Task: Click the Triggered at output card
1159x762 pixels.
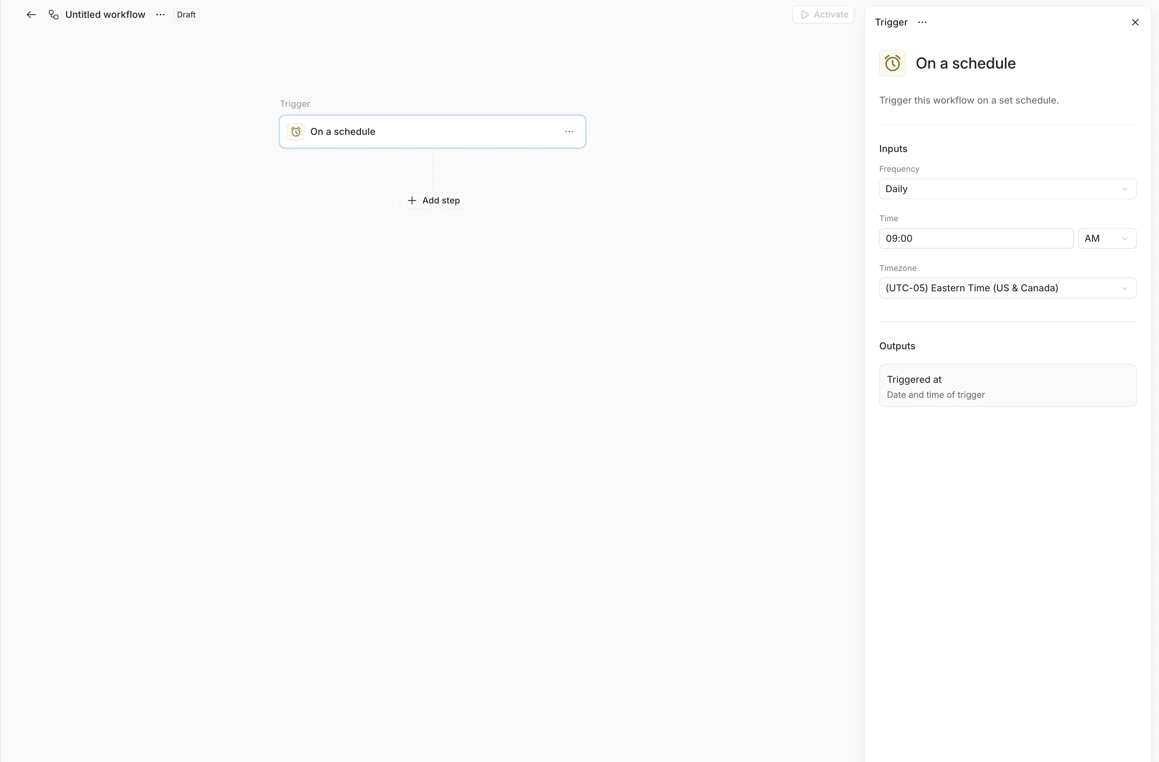Action: 1007,386
